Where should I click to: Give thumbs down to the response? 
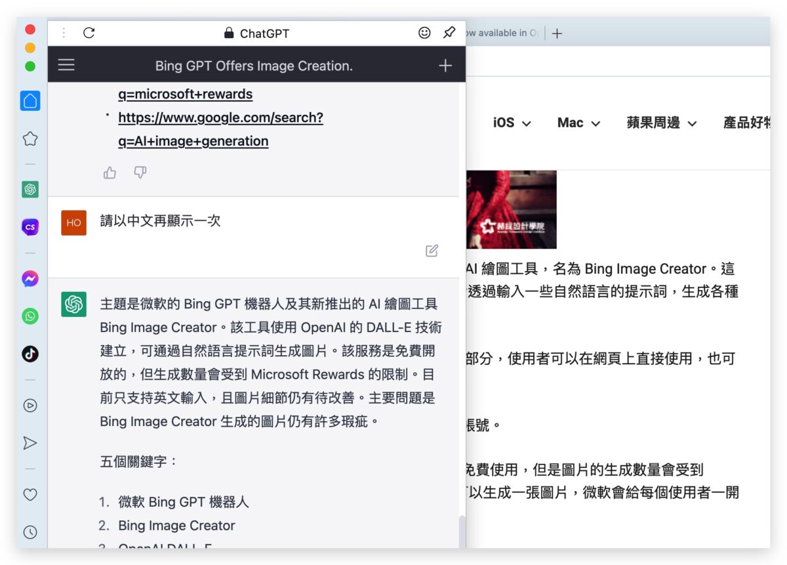[140, 173]
